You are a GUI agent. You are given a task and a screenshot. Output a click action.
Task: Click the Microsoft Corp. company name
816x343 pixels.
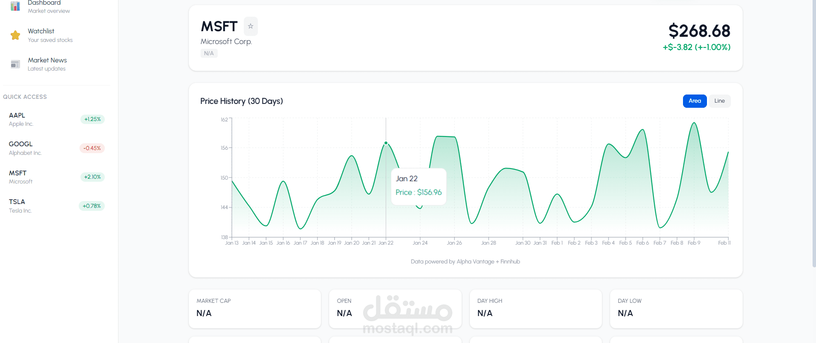point(226,41)
